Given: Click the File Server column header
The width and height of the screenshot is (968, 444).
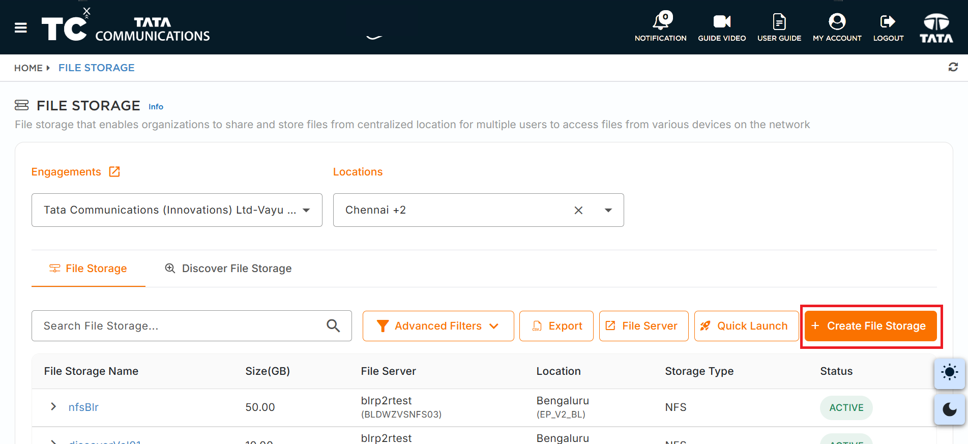Looking at the screenshot, I should pyautogui.click(x=389, y=371).
